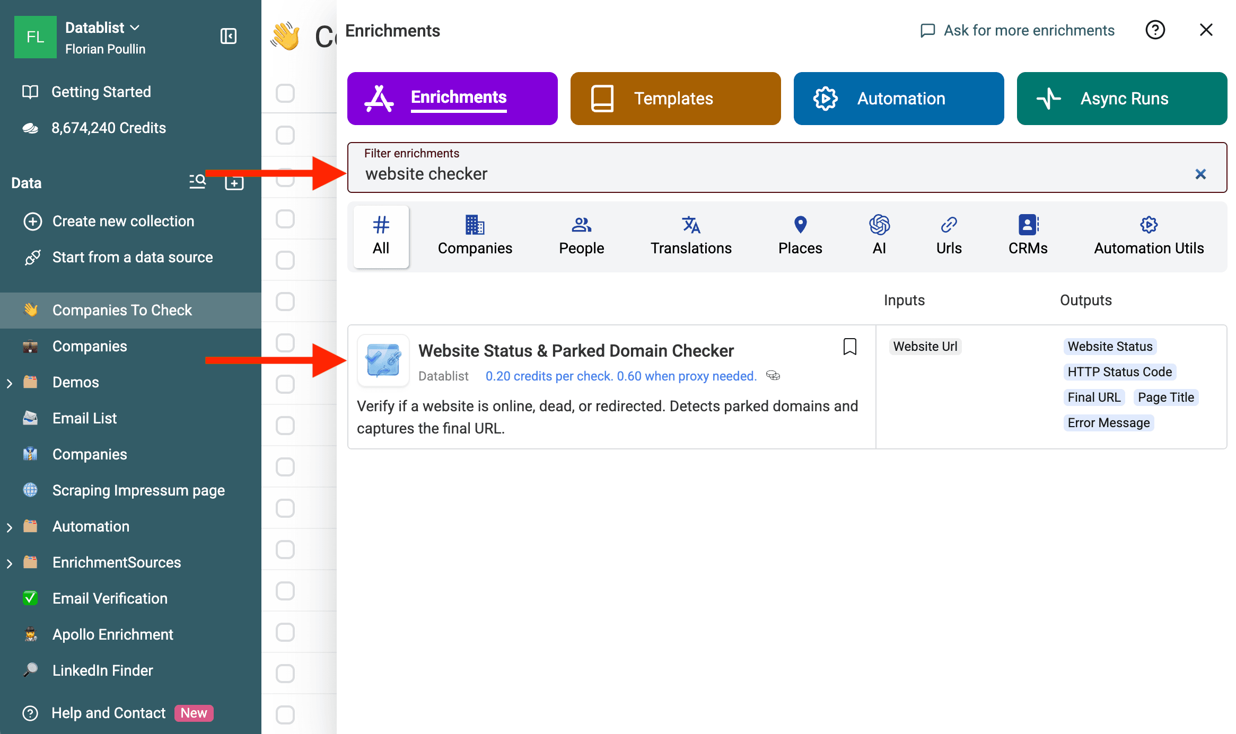Open the CRMs enrichment category
The width and height of the screenshot is (1236, 734).
click(1027, 236)
